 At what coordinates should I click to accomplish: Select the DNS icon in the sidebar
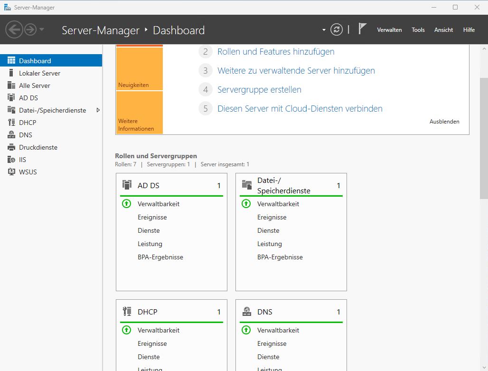11,135
